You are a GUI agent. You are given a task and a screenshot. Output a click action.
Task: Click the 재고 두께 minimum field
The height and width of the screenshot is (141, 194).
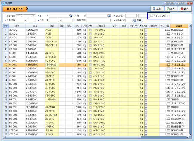coord(20,20)
